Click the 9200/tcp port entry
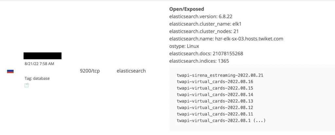The height and width of the screenshot is (135, 335). point(90,71)
